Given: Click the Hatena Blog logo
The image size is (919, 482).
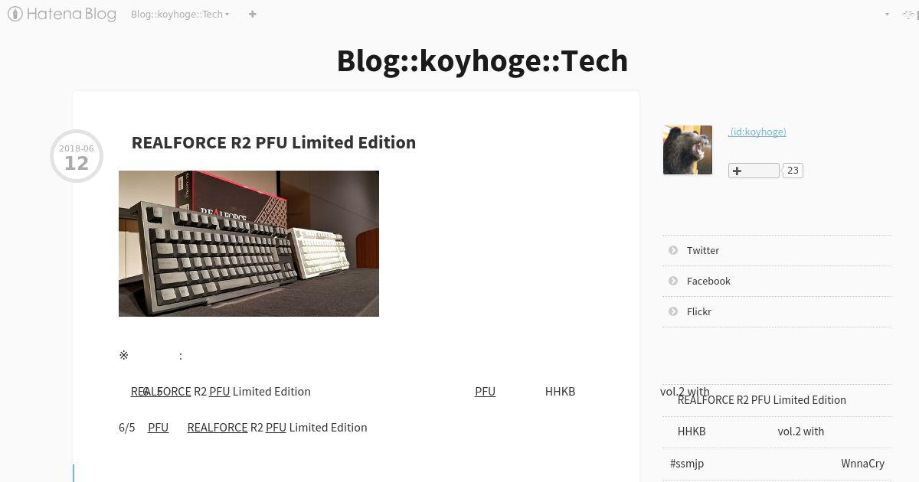Looking at the screenshot, I should tap(62, 14).
